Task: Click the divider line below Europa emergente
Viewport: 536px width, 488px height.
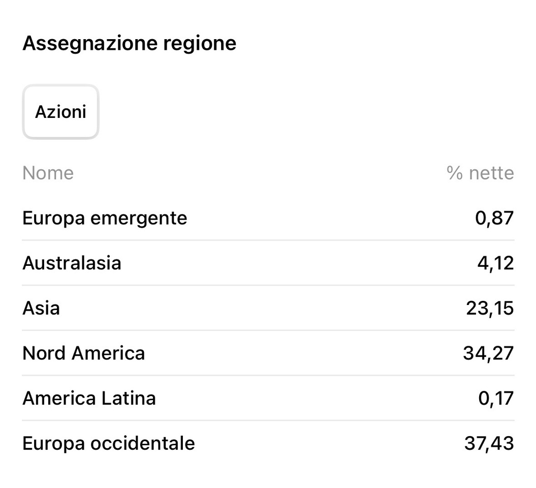Action: point(268,240)
